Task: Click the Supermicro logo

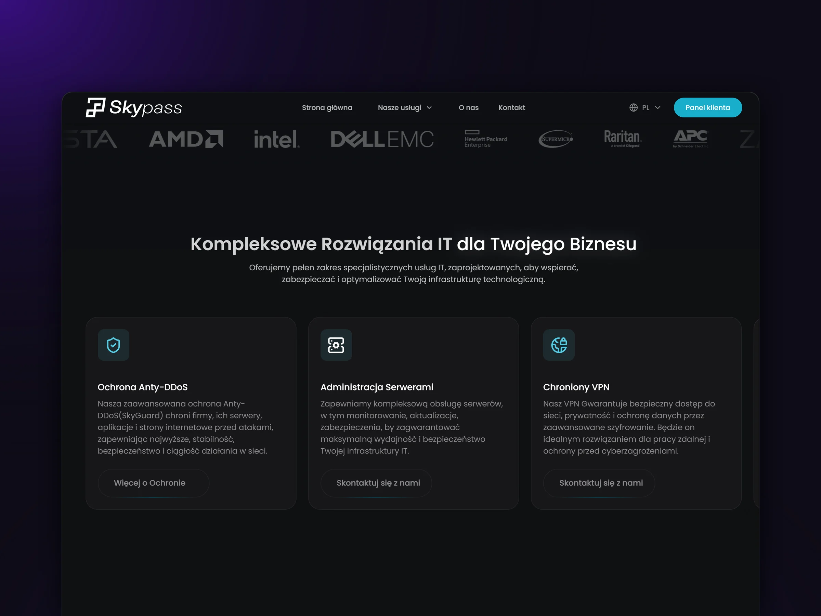Action: (x=556, y=139)
